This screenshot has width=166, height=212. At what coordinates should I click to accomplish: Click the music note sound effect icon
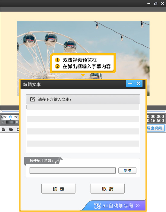(x=59, y=161)
